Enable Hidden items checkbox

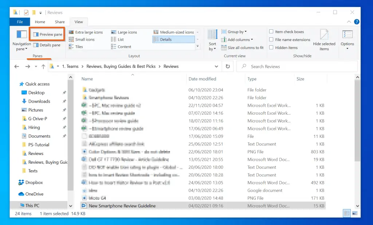tap(271, 48)
